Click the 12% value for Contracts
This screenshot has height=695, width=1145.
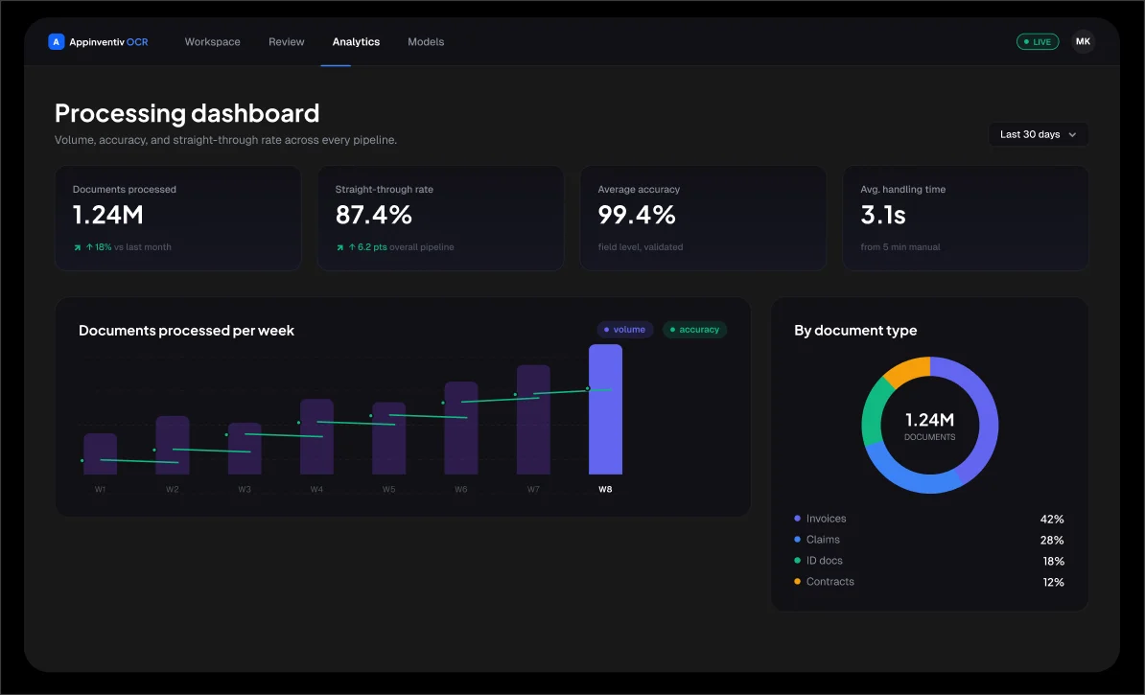[1053, 582]
